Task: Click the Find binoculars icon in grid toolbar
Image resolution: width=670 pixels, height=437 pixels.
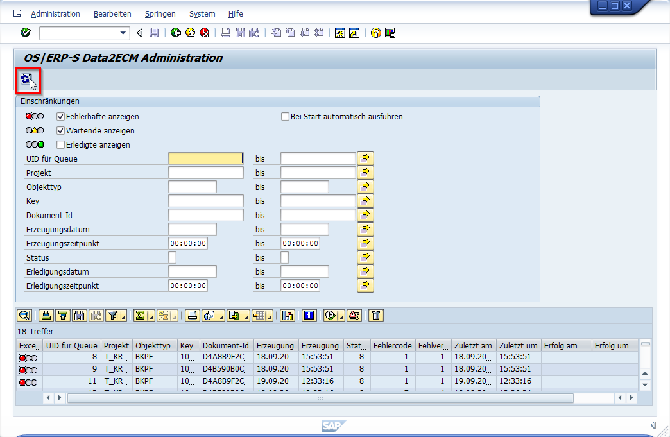Action: pyautogui.click(x=80, y=315)
